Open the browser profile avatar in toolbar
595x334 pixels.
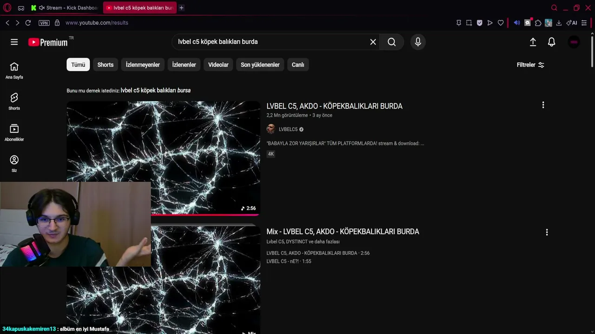pyautogui.click(x=549, y=23)
